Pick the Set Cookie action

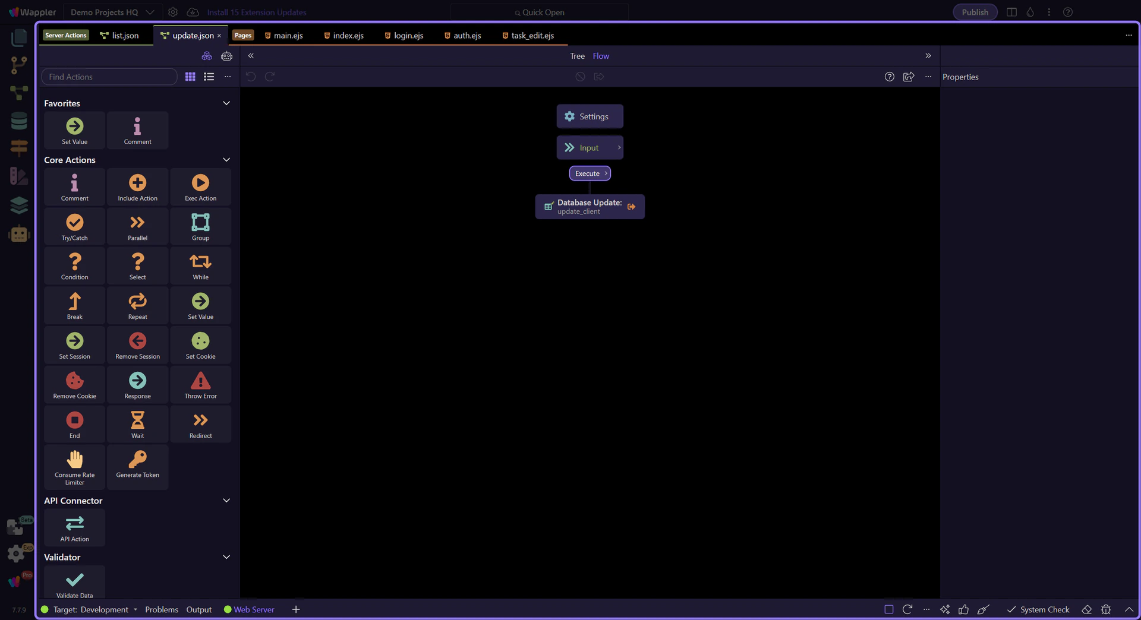click(200, 345)
